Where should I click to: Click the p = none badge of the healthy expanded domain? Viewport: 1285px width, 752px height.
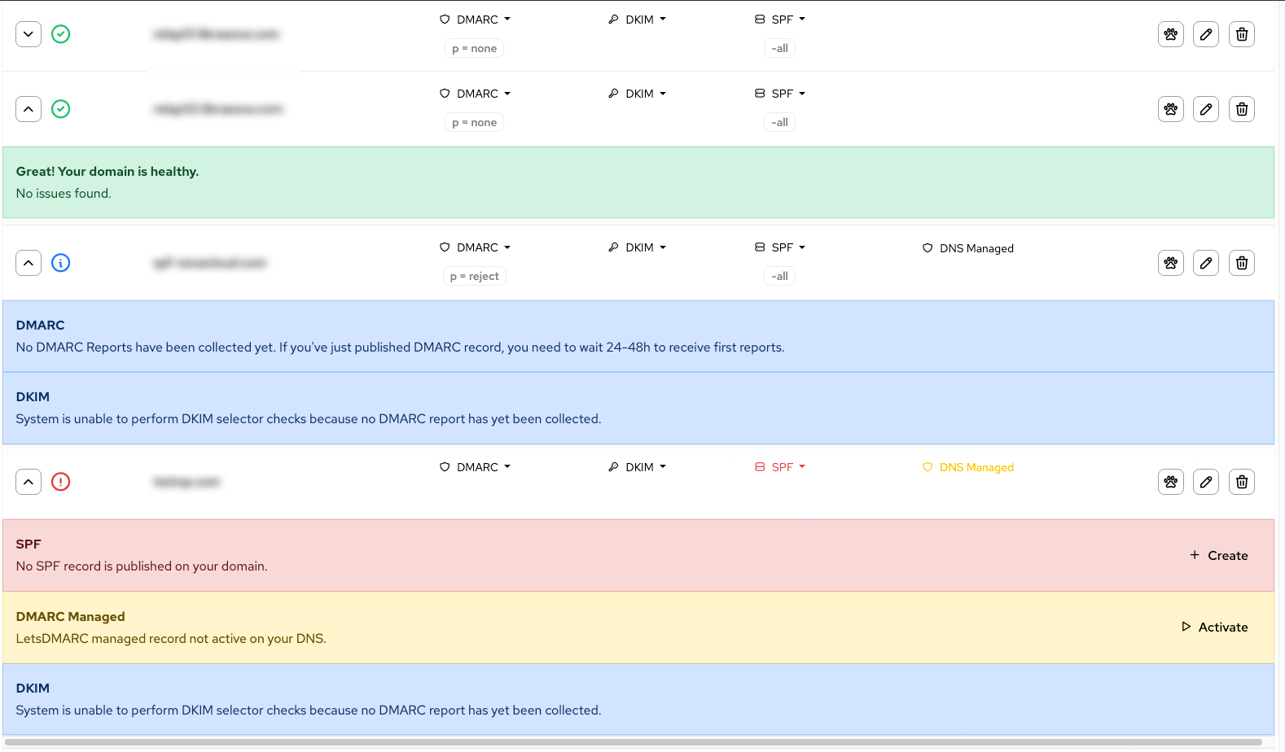475,123
